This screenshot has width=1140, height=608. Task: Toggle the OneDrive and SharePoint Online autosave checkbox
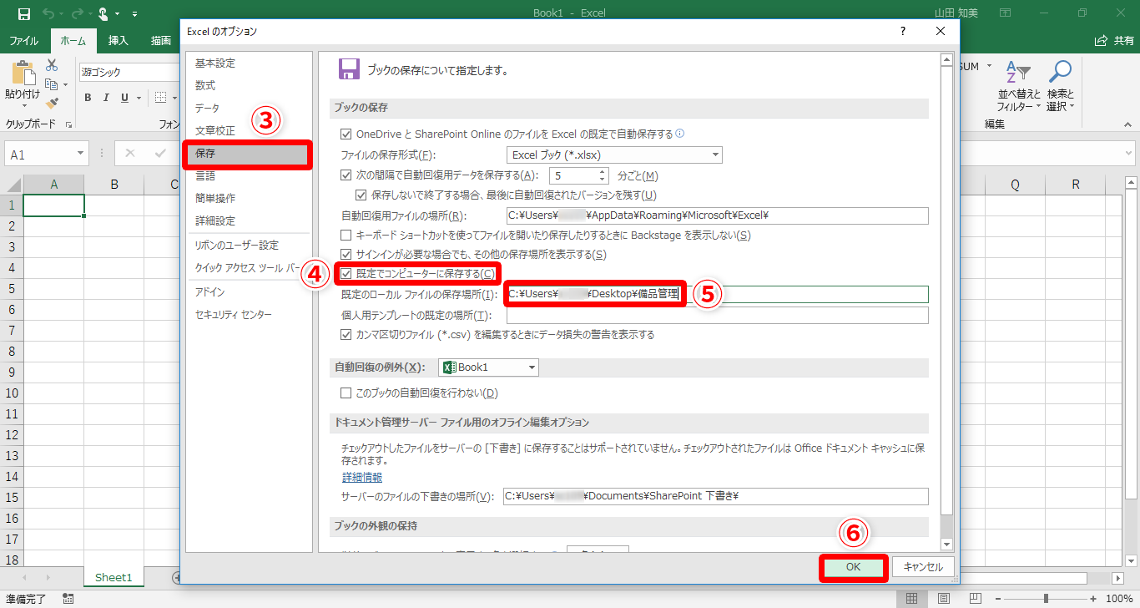(x=346, y=134)
